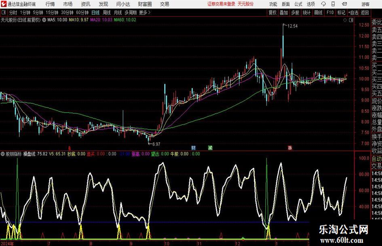The width and height of the screenshot is (382, 246).
Task: Open the 财富圈 menu
Action: pyautogui.click(x=145, y=4)
